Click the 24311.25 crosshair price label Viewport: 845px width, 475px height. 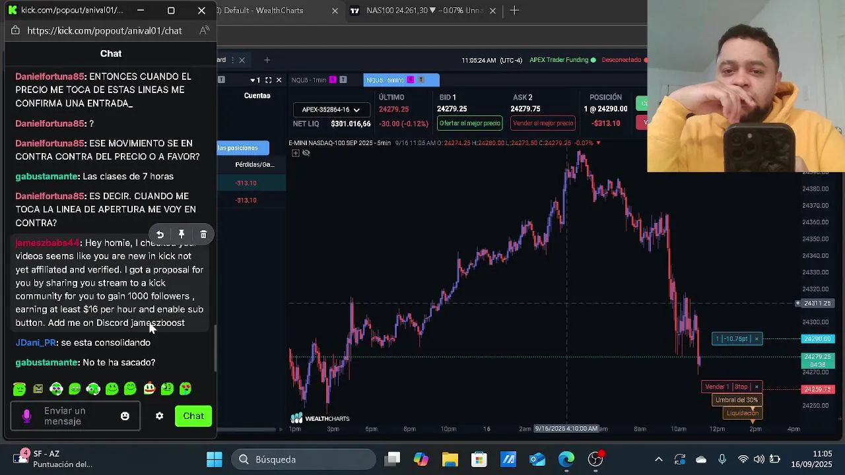(817, 303)
